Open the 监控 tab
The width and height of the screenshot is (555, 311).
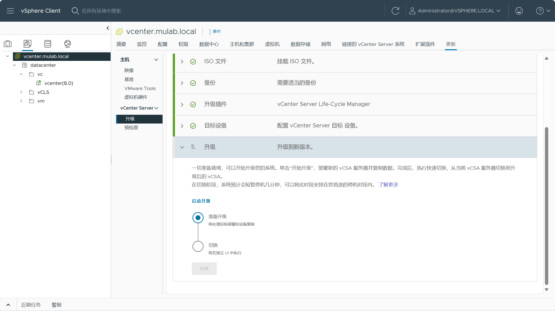pos(142,44)
